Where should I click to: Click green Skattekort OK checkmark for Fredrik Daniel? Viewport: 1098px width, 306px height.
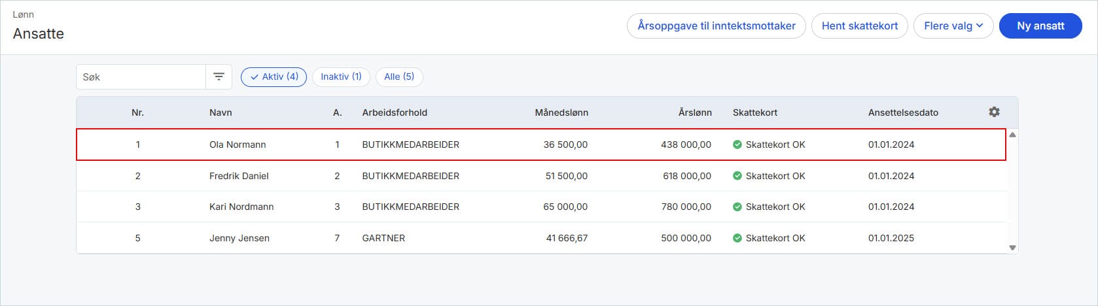point(737,176)
